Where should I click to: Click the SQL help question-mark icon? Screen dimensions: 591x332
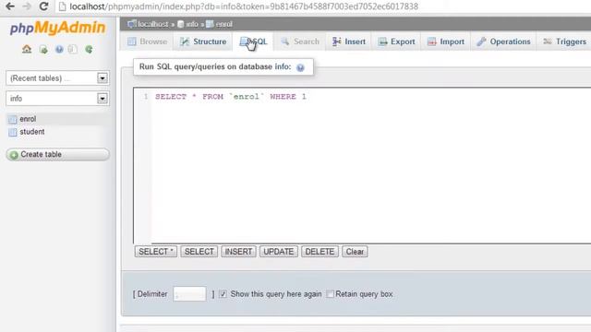pos(300,67)
